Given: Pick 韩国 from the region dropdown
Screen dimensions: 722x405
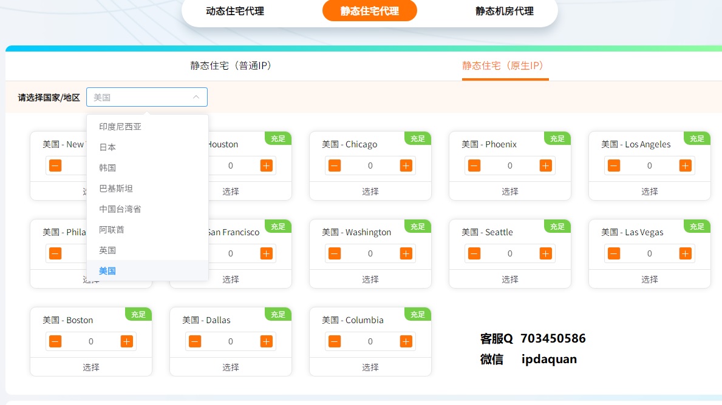Looking at the screenshot, I should (x=107, y=168).
